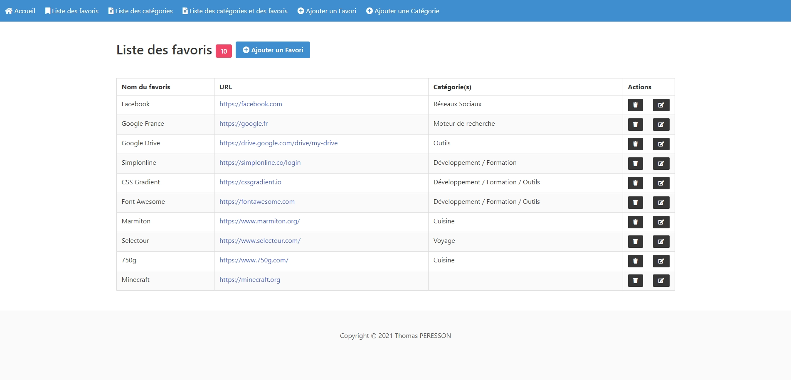Delete the Font Awesome favorite

635,203
